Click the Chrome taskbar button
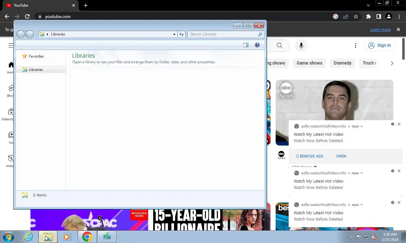The image size is (406, 243). (x=87, y=237)
